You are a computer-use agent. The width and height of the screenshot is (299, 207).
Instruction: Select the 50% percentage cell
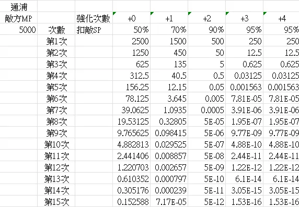pos(131,29)
